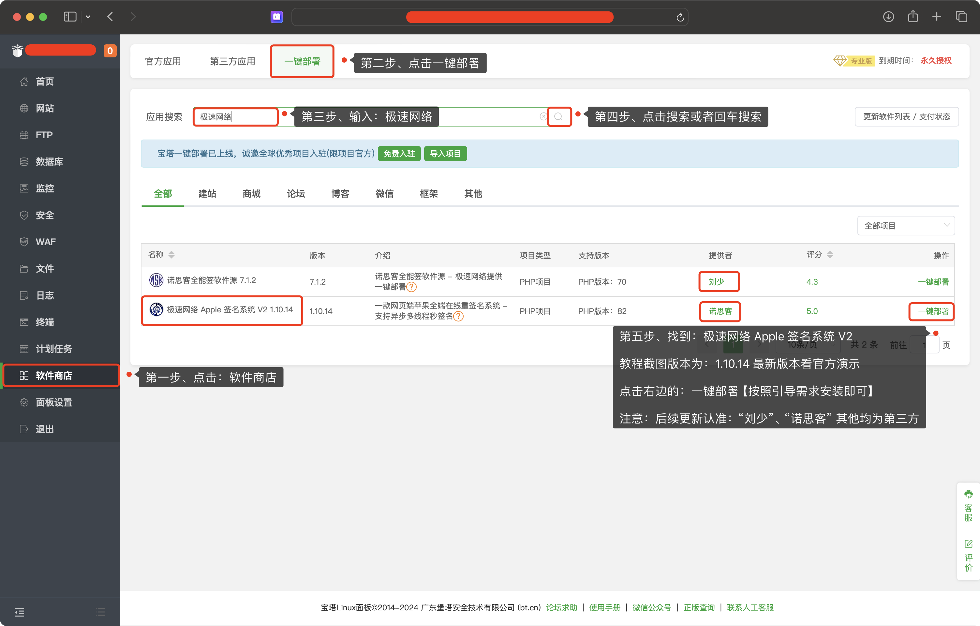Screen dimensions: 980x626
Task: Select the 框架 category tab
Action: tap(429, 194)
